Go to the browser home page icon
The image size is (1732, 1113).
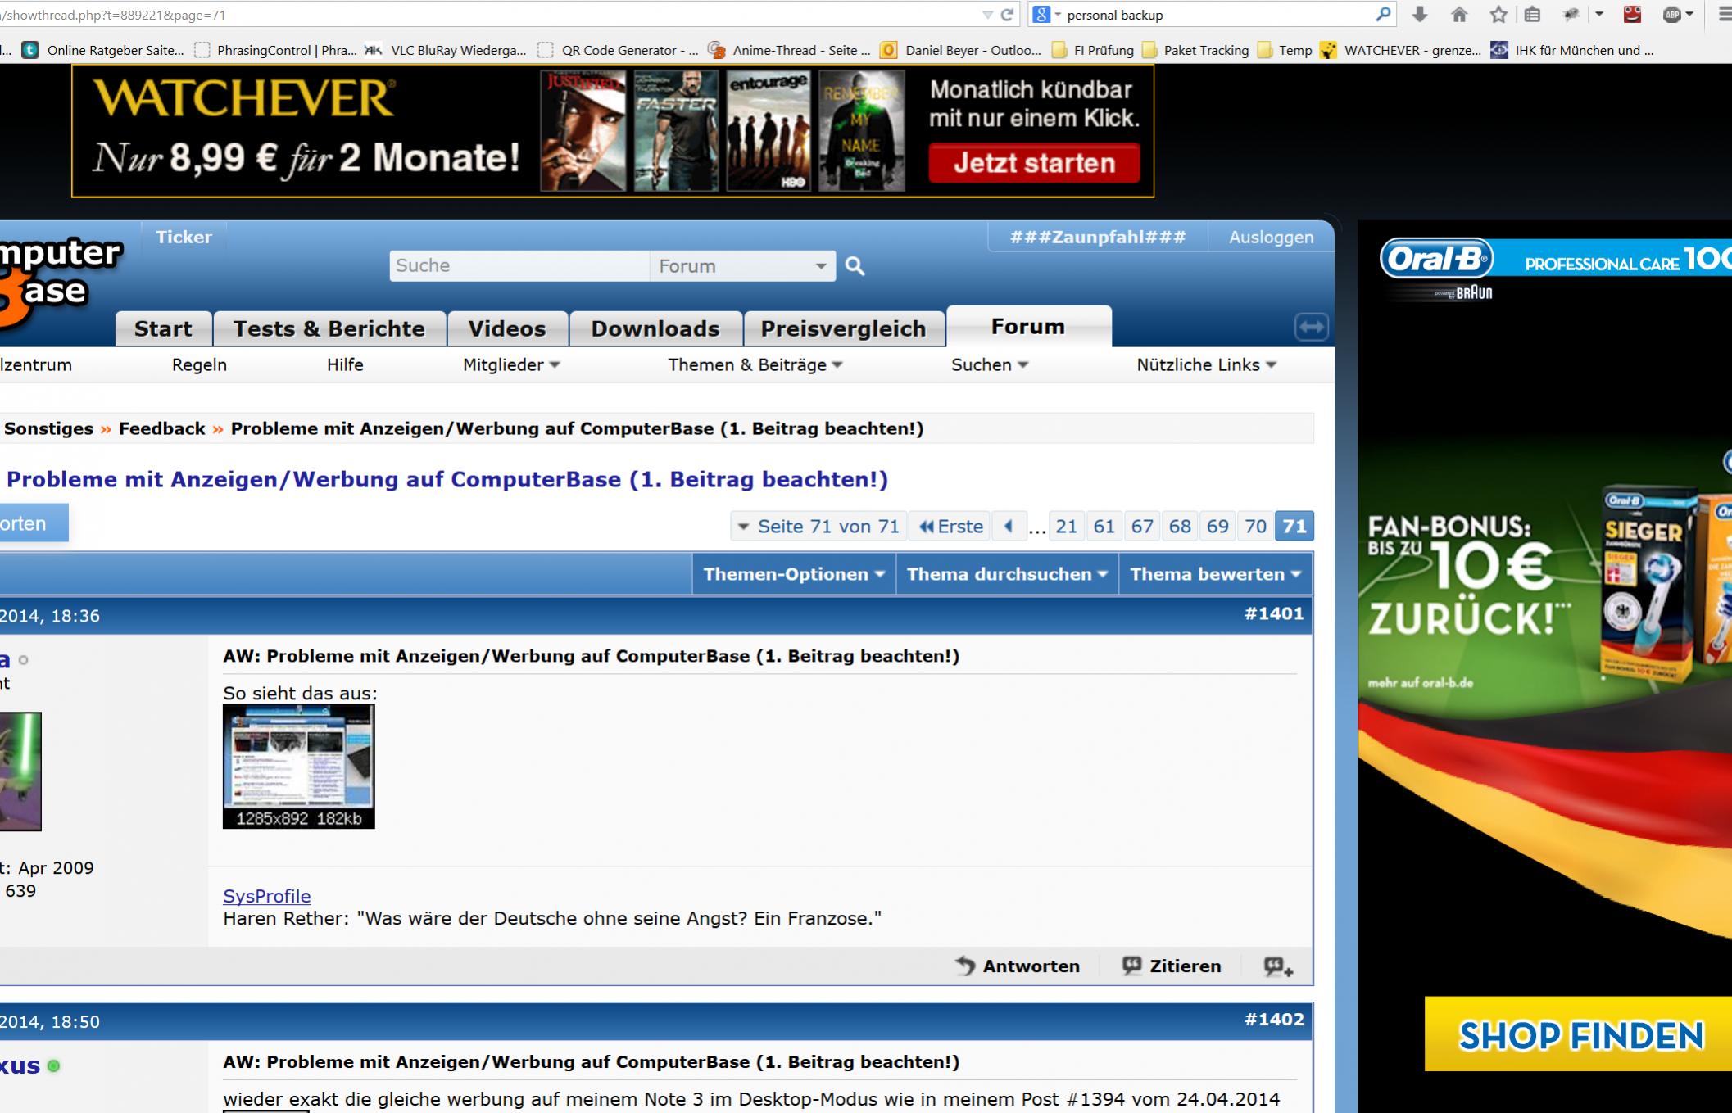1459,15
